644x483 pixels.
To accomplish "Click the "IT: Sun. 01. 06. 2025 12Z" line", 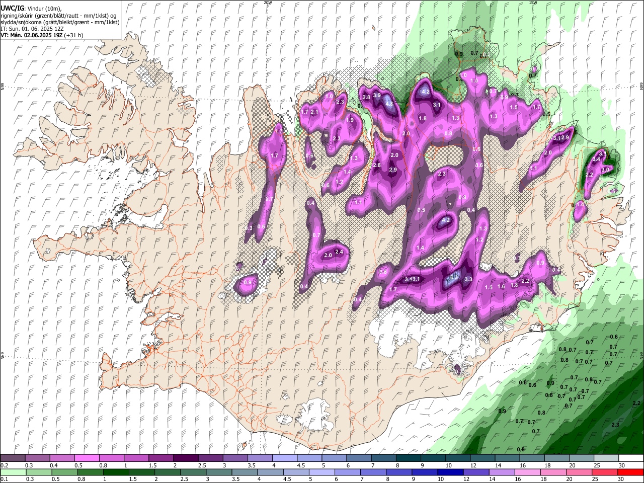I will point(32,29).
